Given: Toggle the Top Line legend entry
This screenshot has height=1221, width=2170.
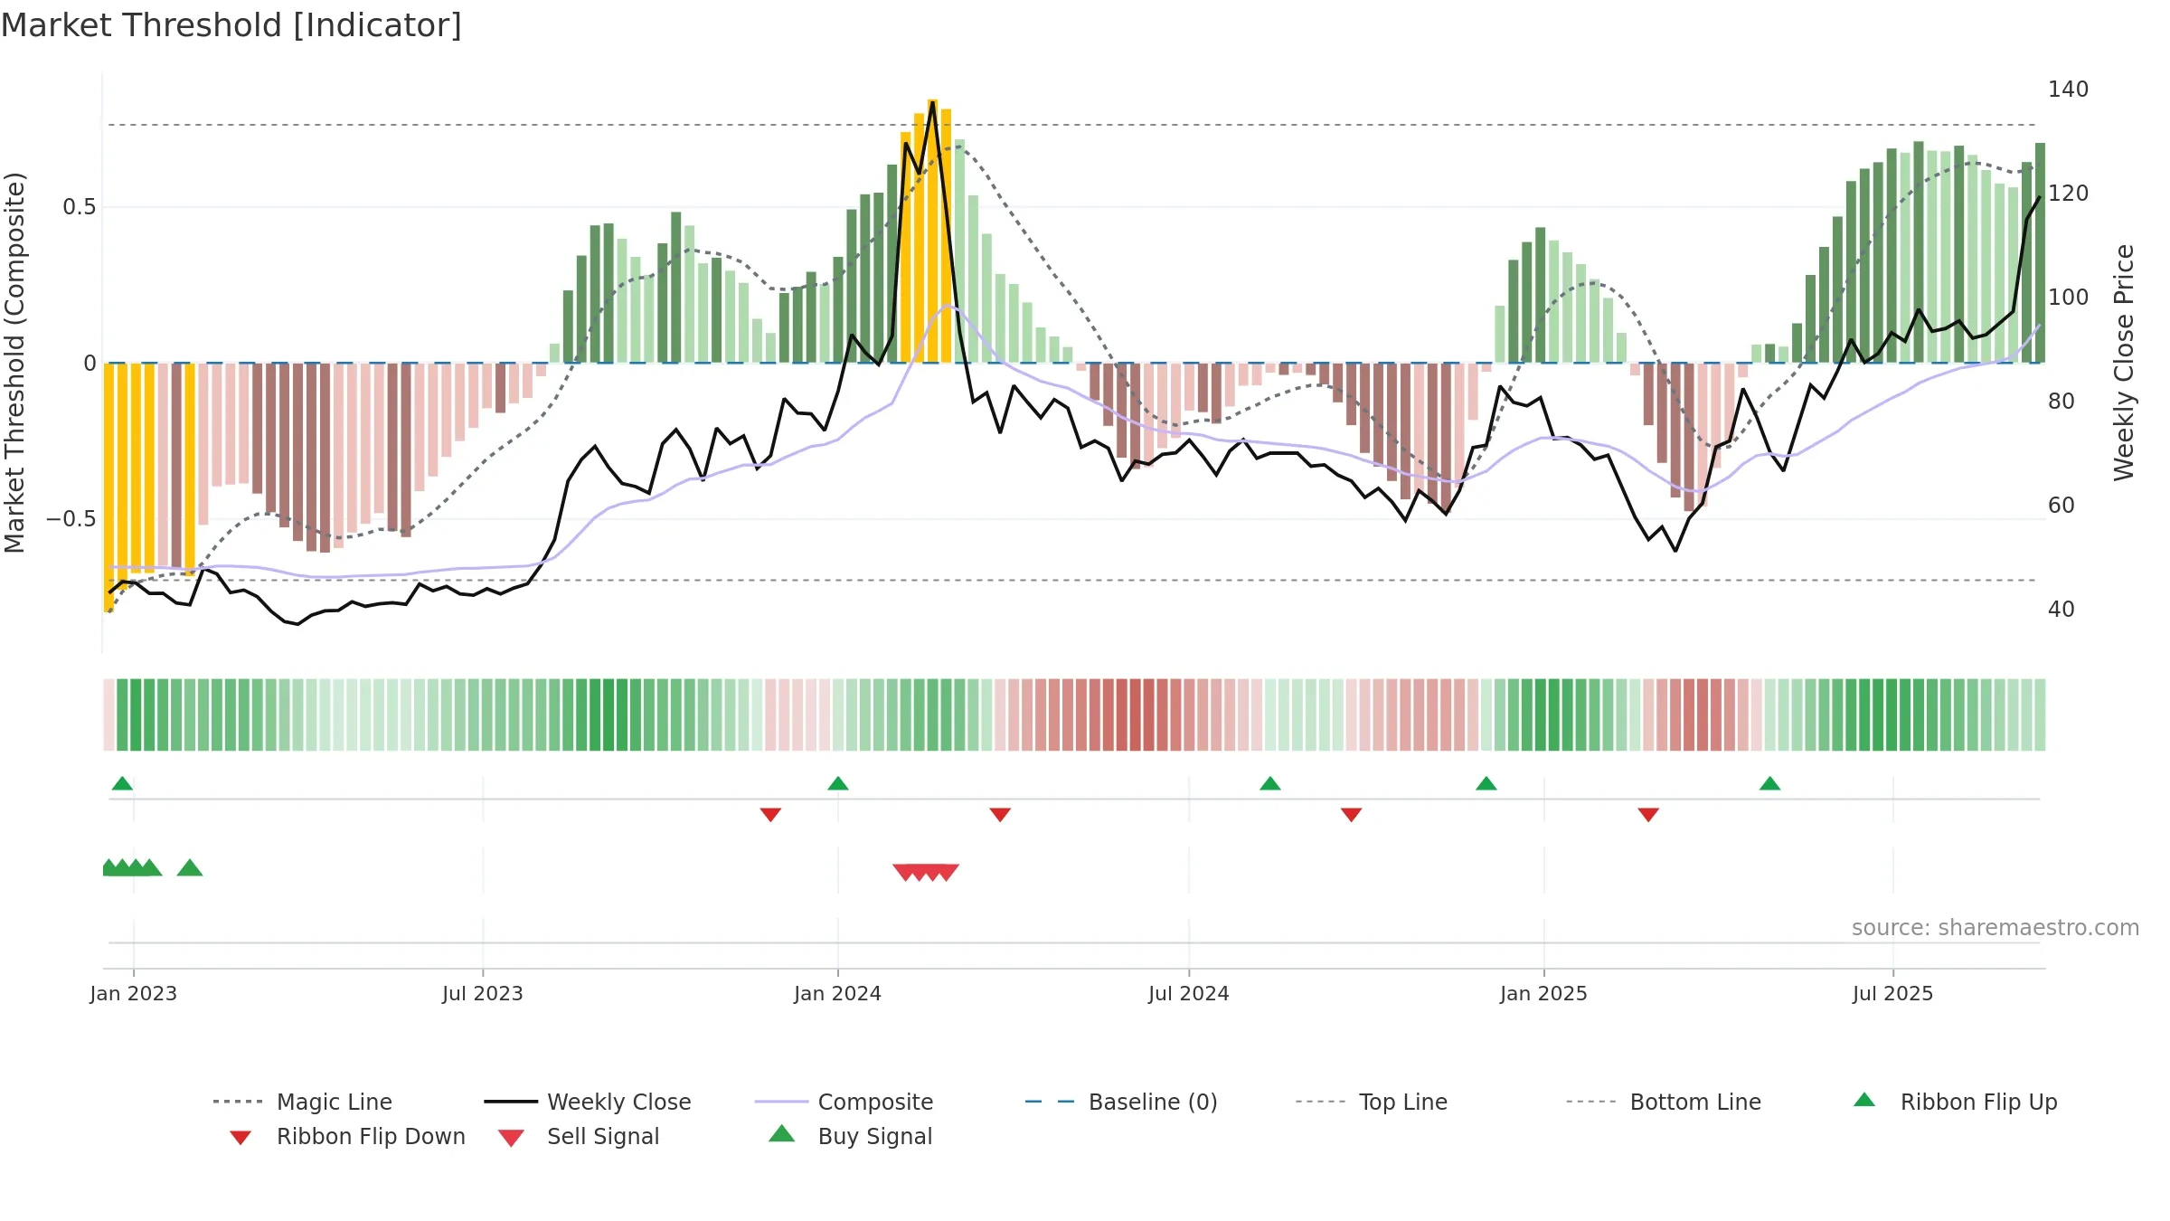Looking at the screenshot, I should click(x=1372, y=1102).
